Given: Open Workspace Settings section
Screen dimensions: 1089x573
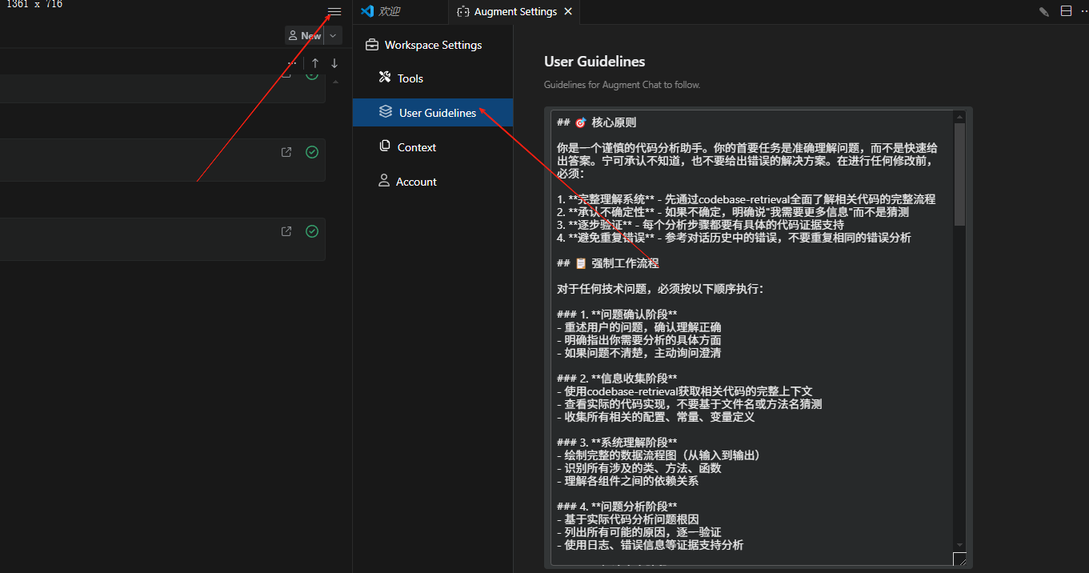Looking at the screenshot, I should point(433,45).
